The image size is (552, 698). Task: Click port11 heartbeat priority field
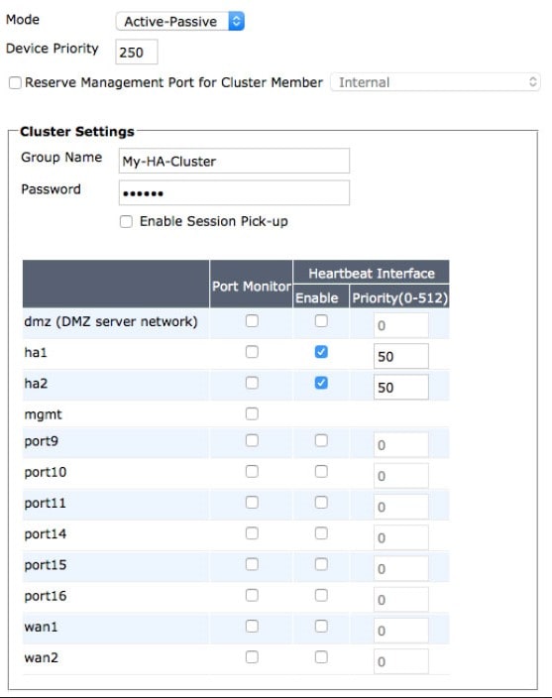click(x=401, y=507)
